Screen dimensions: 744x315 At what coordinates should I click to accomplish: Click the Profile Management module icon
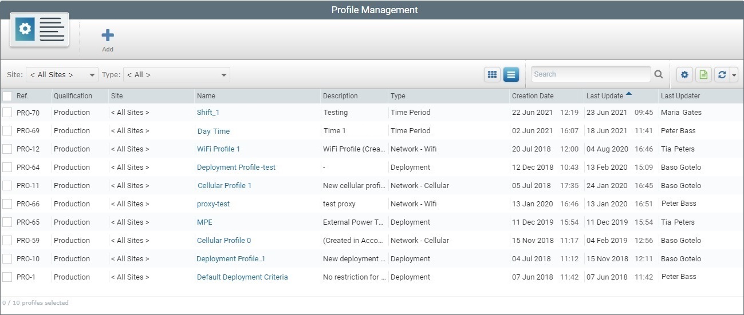coord(39,30)
